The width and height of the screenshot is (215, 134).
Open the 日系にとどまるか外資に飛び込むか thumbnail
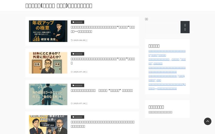48,63
